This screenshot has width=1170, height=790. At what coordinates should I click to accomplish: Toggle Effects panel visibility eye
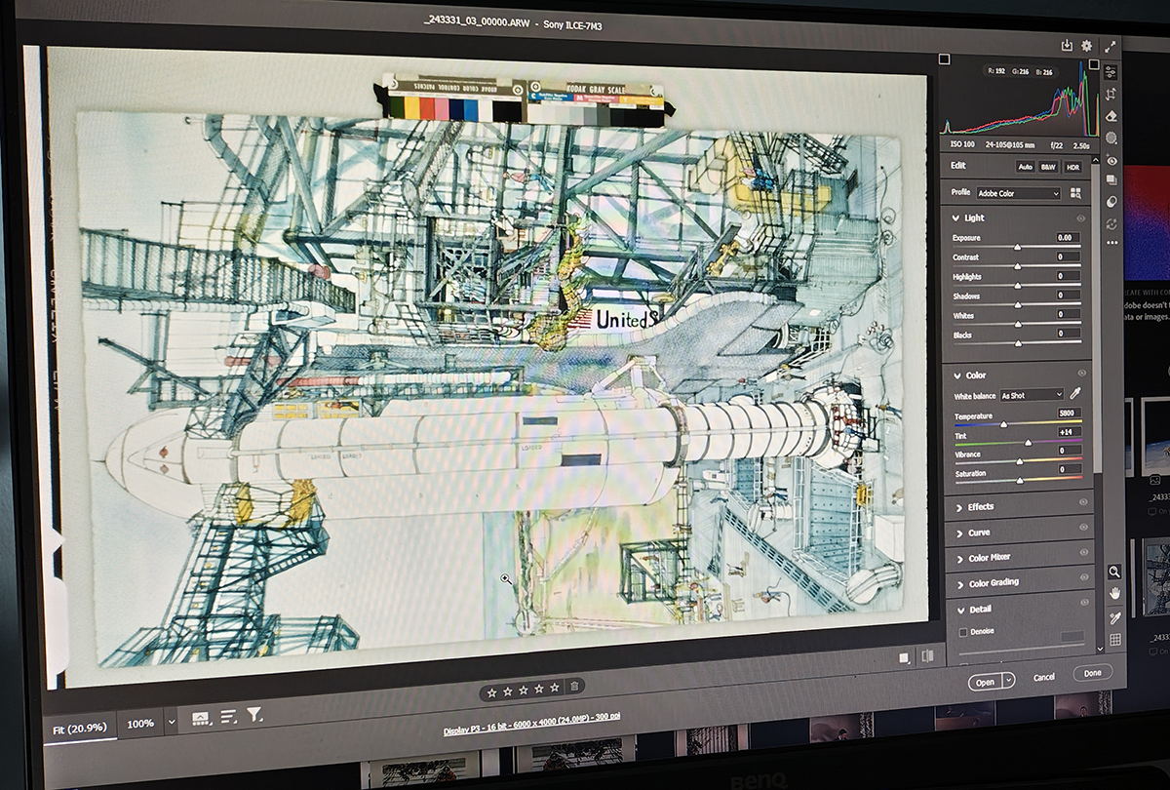click(1083, 503)
